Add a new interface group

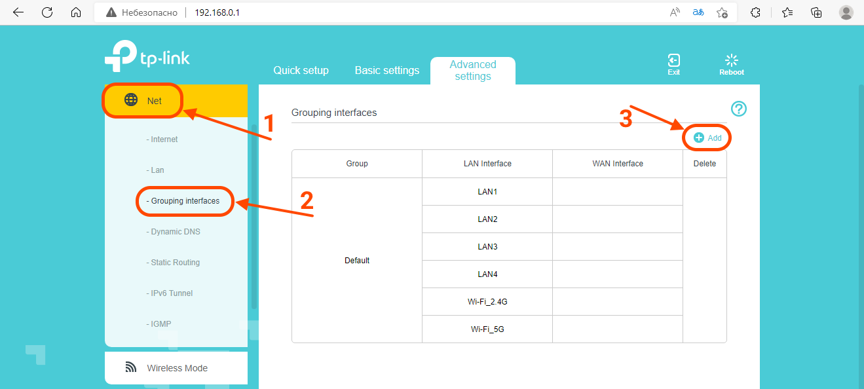(x=707, y=138)
